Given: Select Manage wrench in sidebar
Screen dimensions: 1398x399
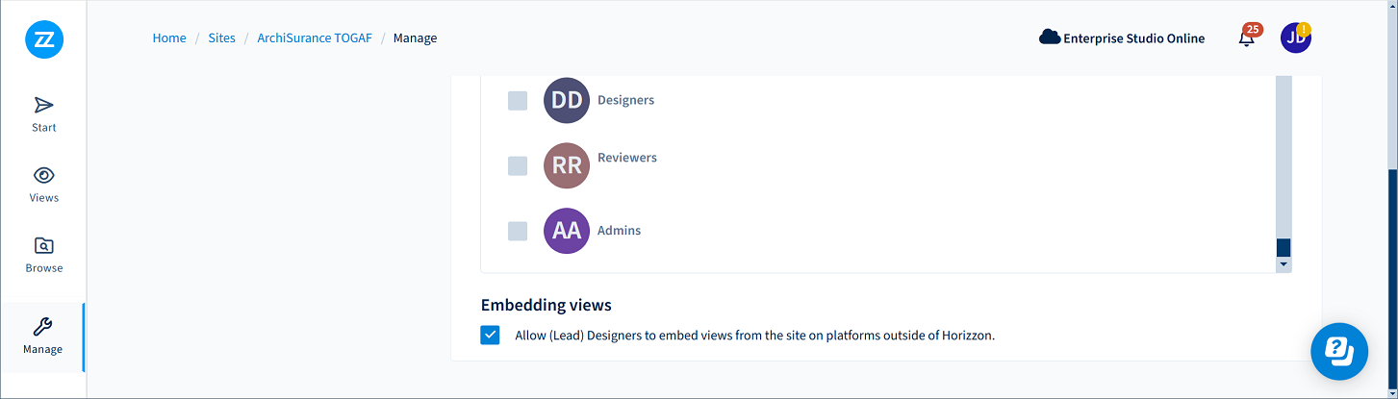Looking at the screenshot, I should coord(42,336).
